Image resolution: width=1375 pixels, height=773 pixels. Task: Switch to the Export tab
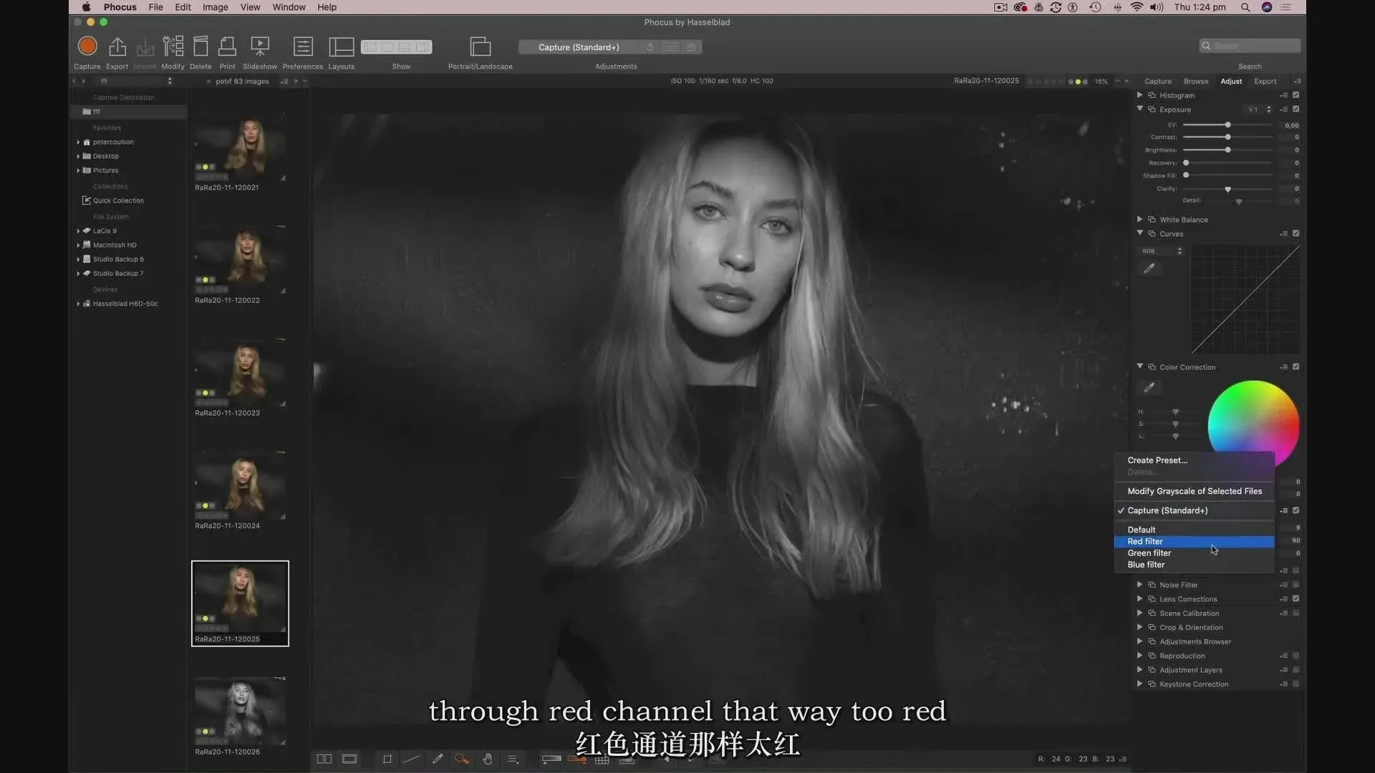pos(1265,82)
